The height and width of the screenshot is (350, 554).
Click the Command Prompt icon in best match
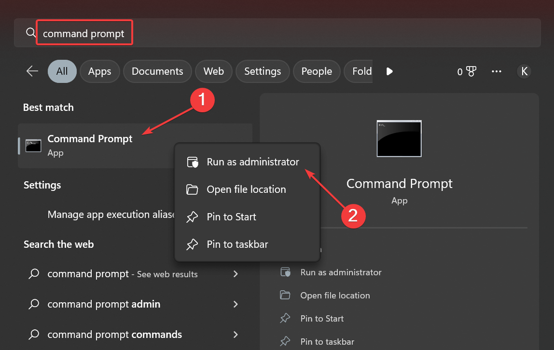point(33,146)
